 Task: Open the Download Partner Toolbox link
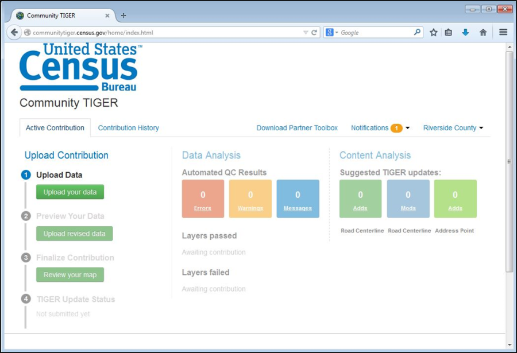click(x=297, y=128)
